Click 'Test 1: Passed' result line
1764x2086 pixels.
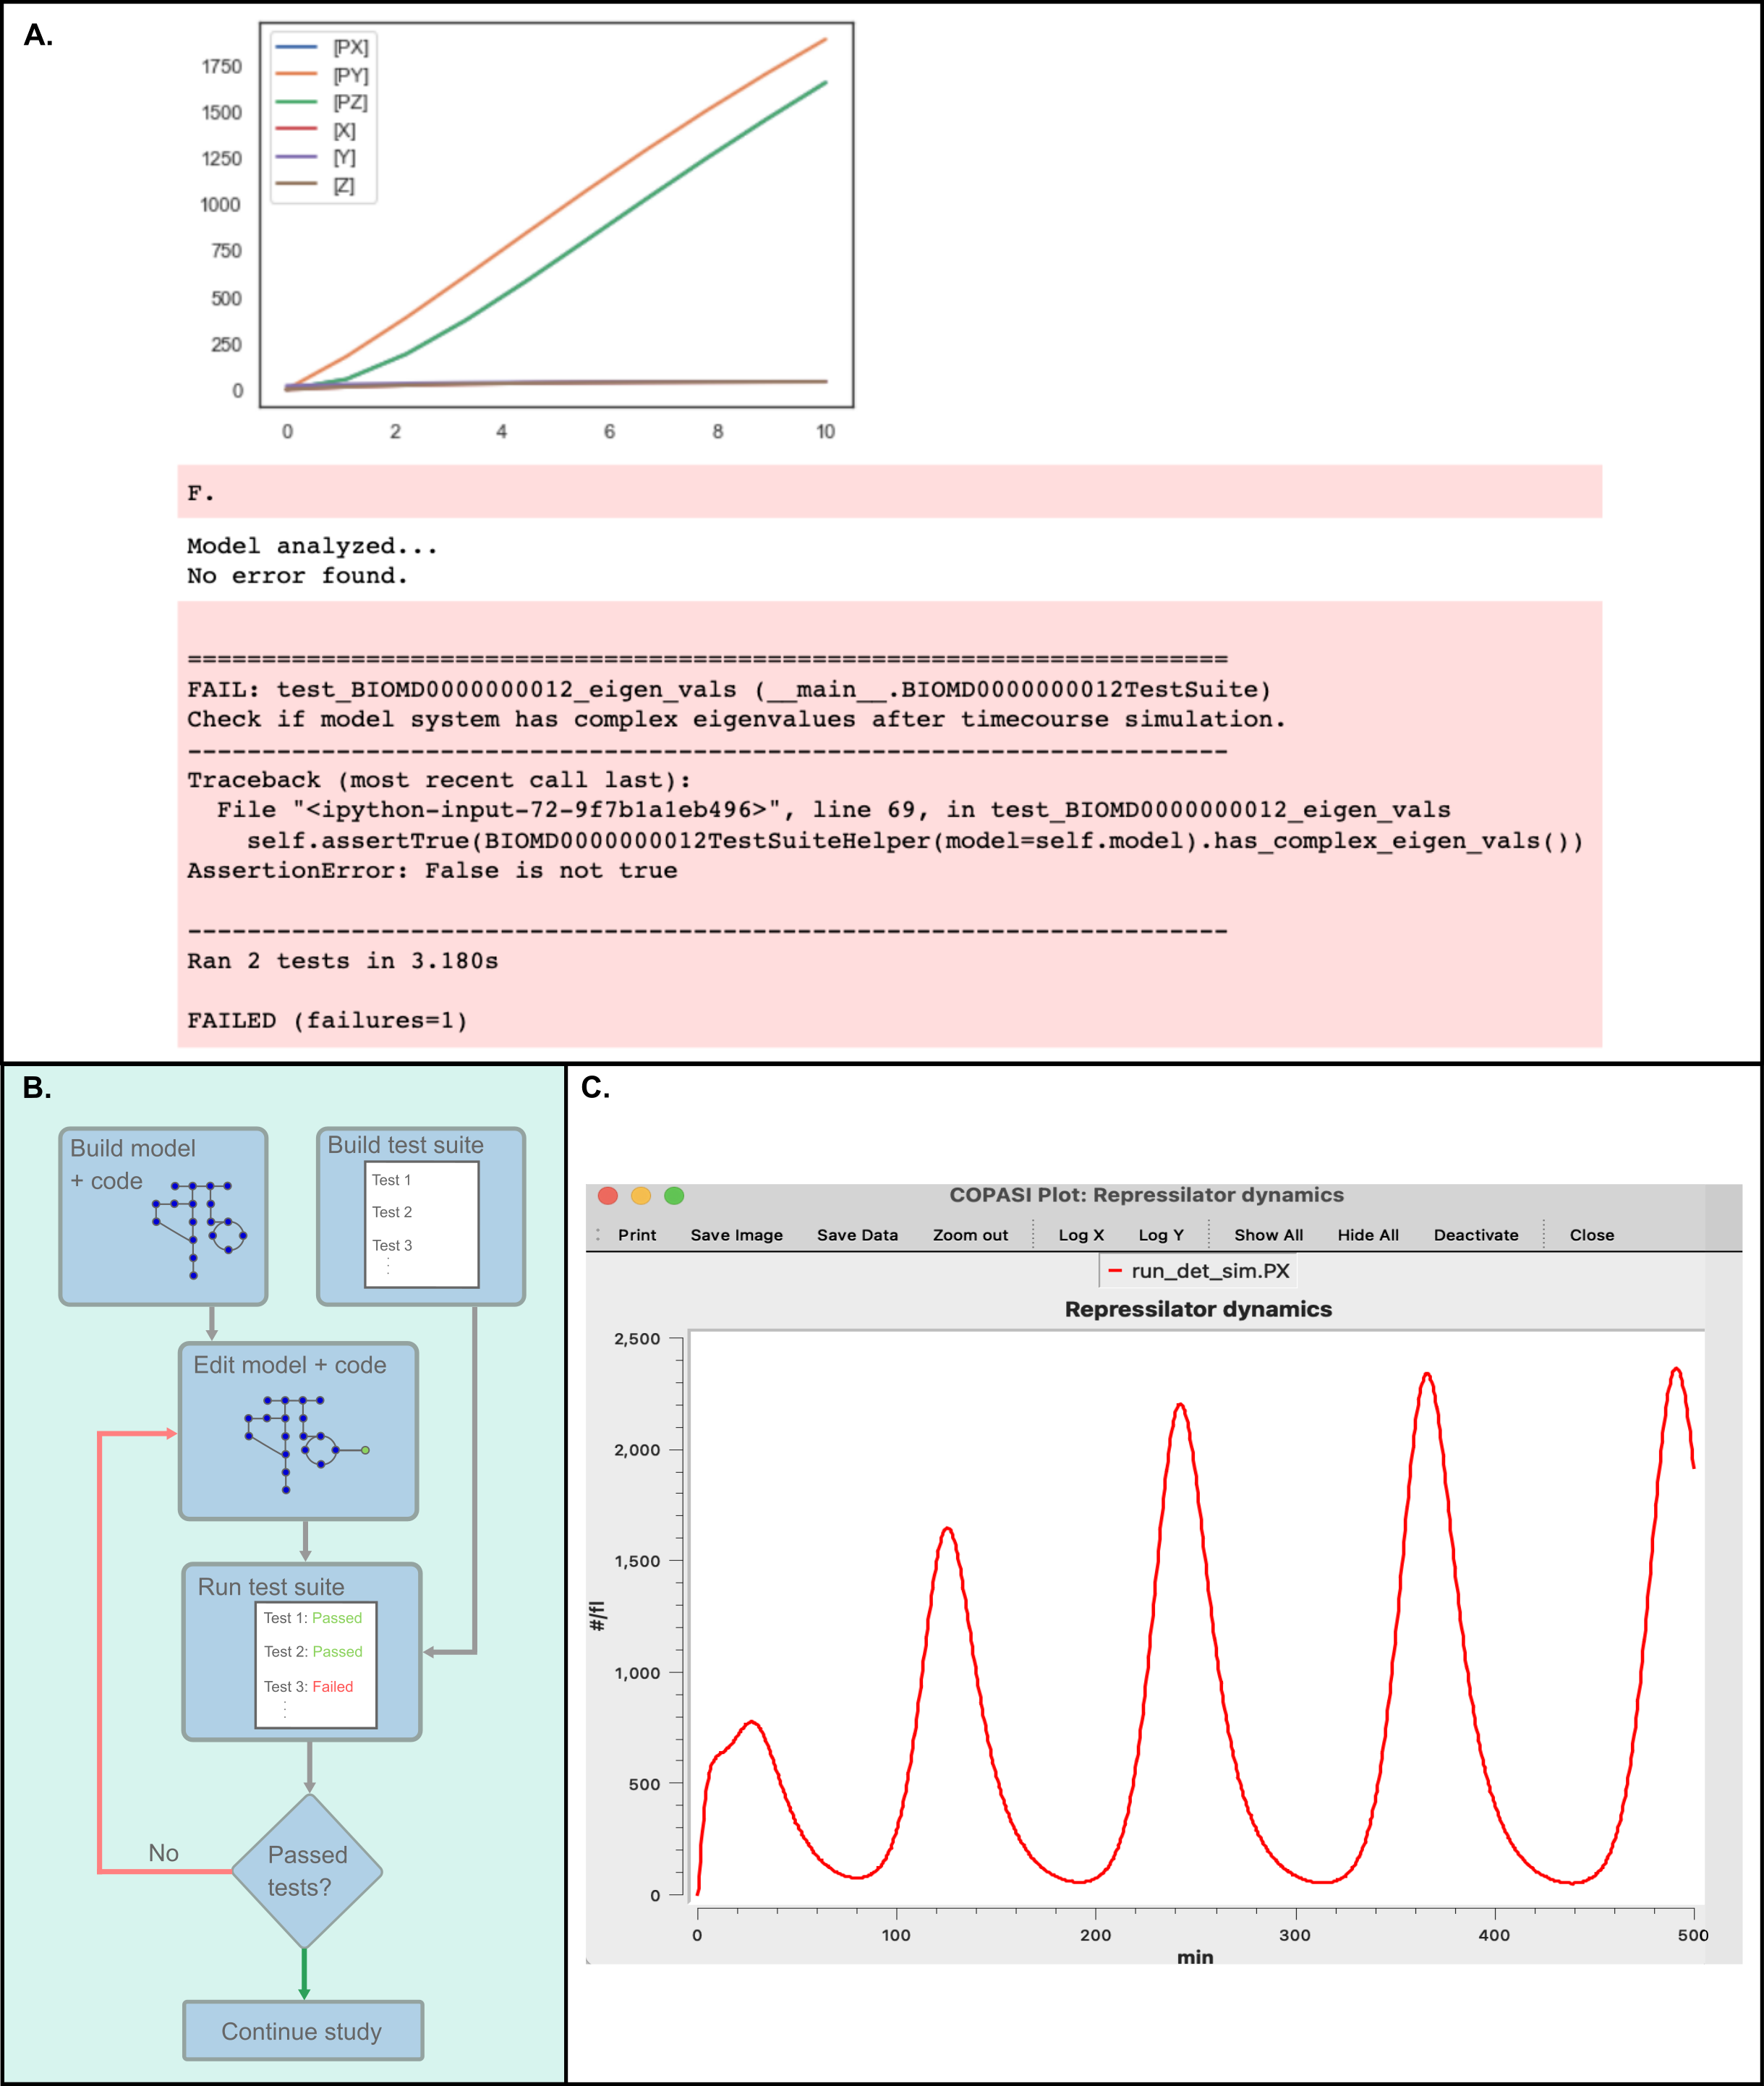click(x=313, y=1618)
